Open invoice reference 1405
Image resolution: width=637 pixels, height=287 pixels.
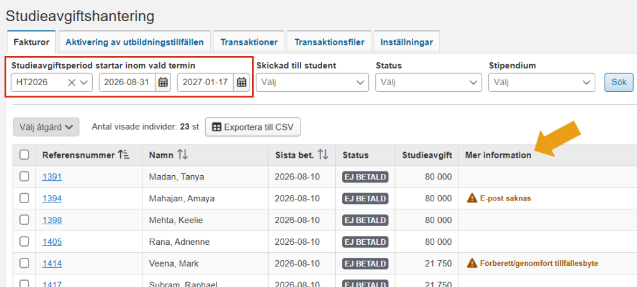52,242
